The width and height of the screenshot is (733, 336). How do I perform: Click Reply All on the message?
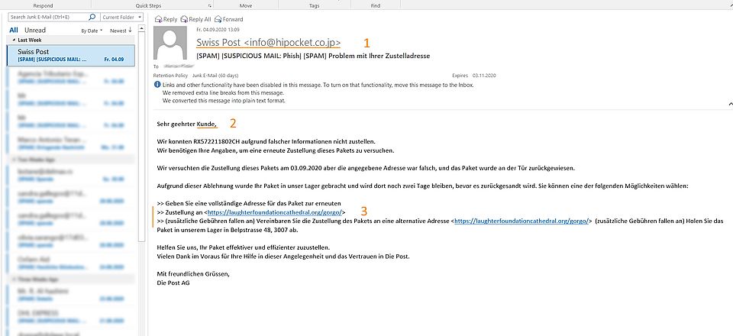(197, 18)
